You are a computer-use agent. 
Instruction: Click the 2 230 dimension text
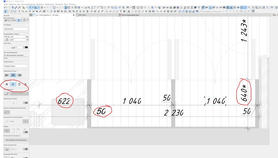[x=174, y=113]
